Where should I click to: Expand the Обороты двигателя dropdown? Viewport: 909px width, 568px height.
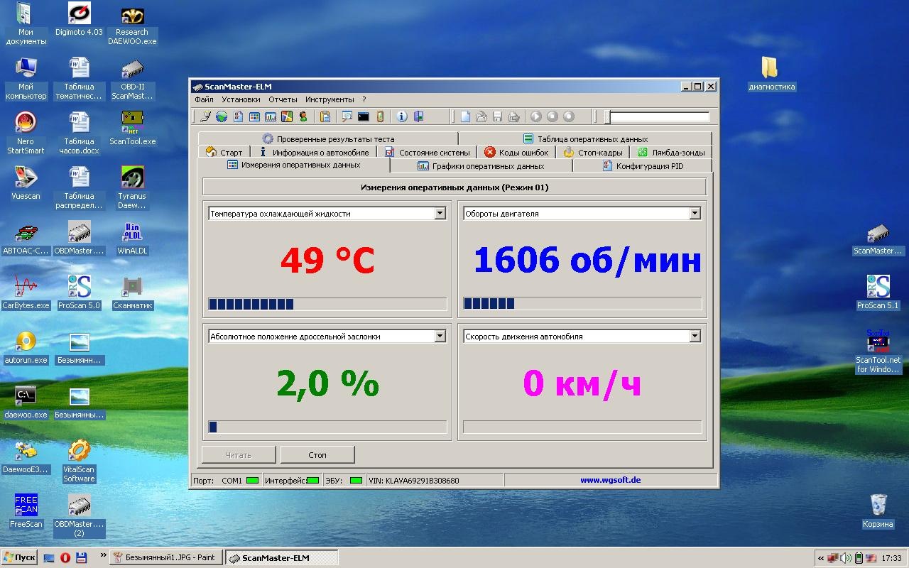(695, 213)
